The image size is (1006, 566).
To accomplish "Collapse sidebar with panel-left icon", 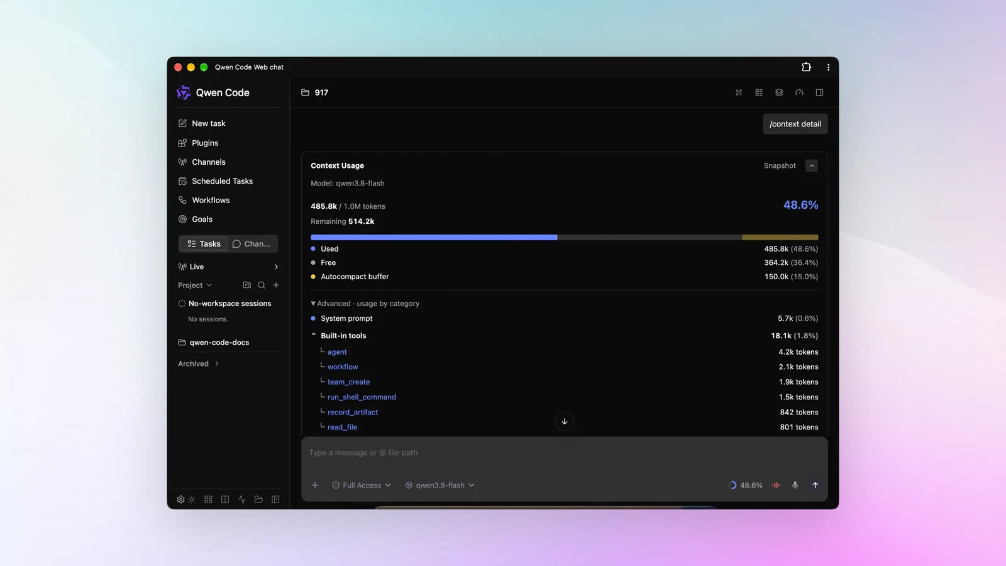I will [275, 499].
